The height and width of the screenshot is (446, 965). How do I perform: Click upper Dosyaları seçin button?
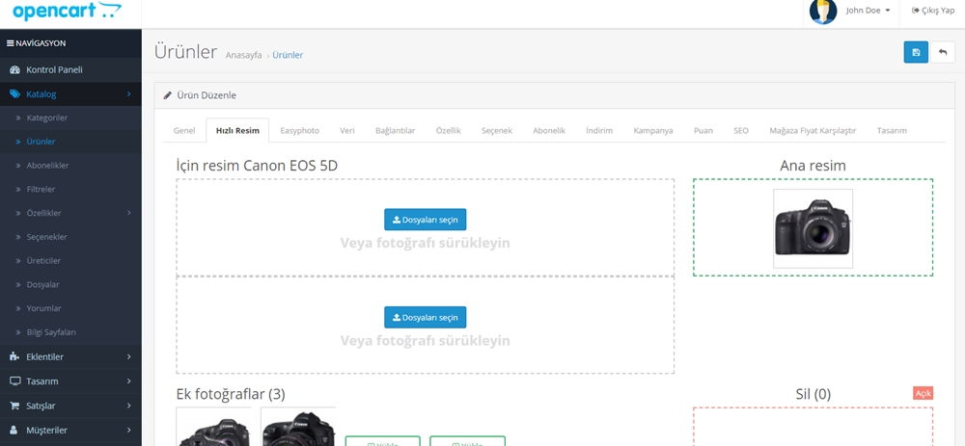(x=426, y=220)
